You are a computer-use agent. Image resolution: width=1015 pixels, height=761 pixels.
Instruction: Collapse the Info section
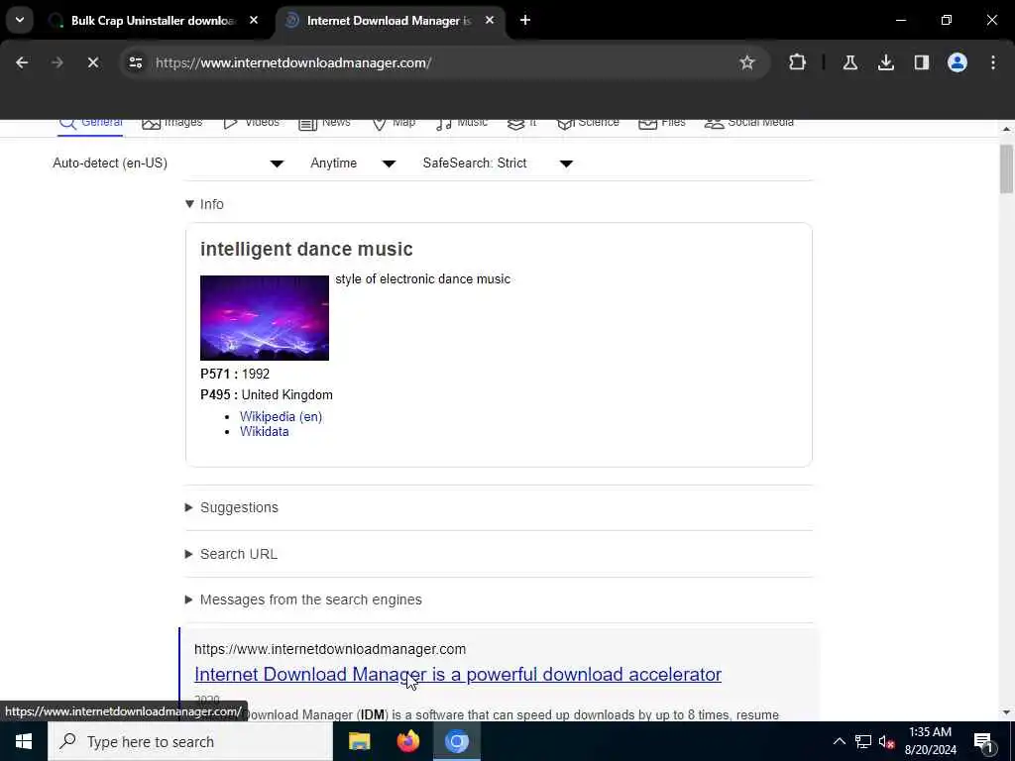pyautogui.click(x=204, y=204)
